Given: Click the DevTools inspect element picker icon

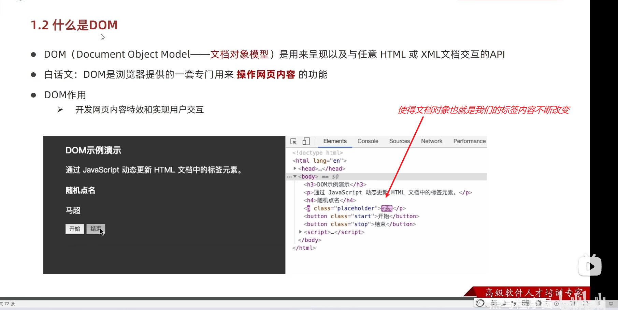Looking at the screenshot, I should (293, 141).
